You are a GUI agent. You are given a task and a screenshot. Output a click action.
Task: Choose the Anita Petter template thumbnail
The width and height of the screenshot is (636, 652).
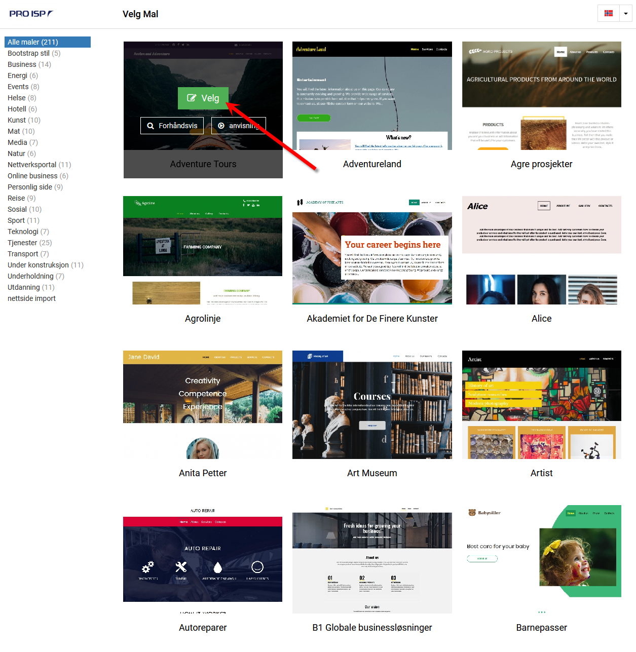(x=203, y=405)
